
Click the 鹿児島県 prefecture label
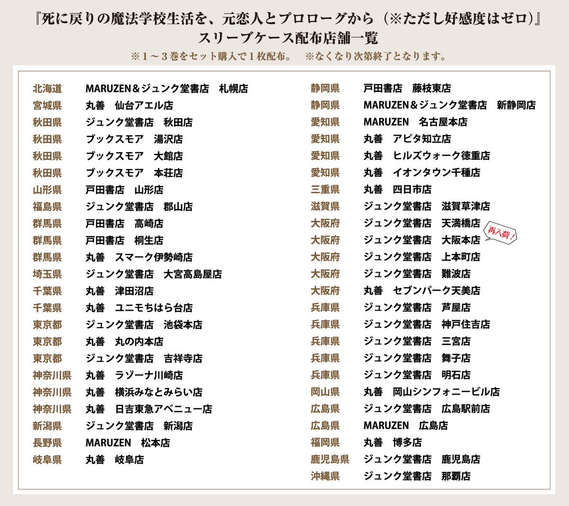pyautogui.click(x=330, y=459)
